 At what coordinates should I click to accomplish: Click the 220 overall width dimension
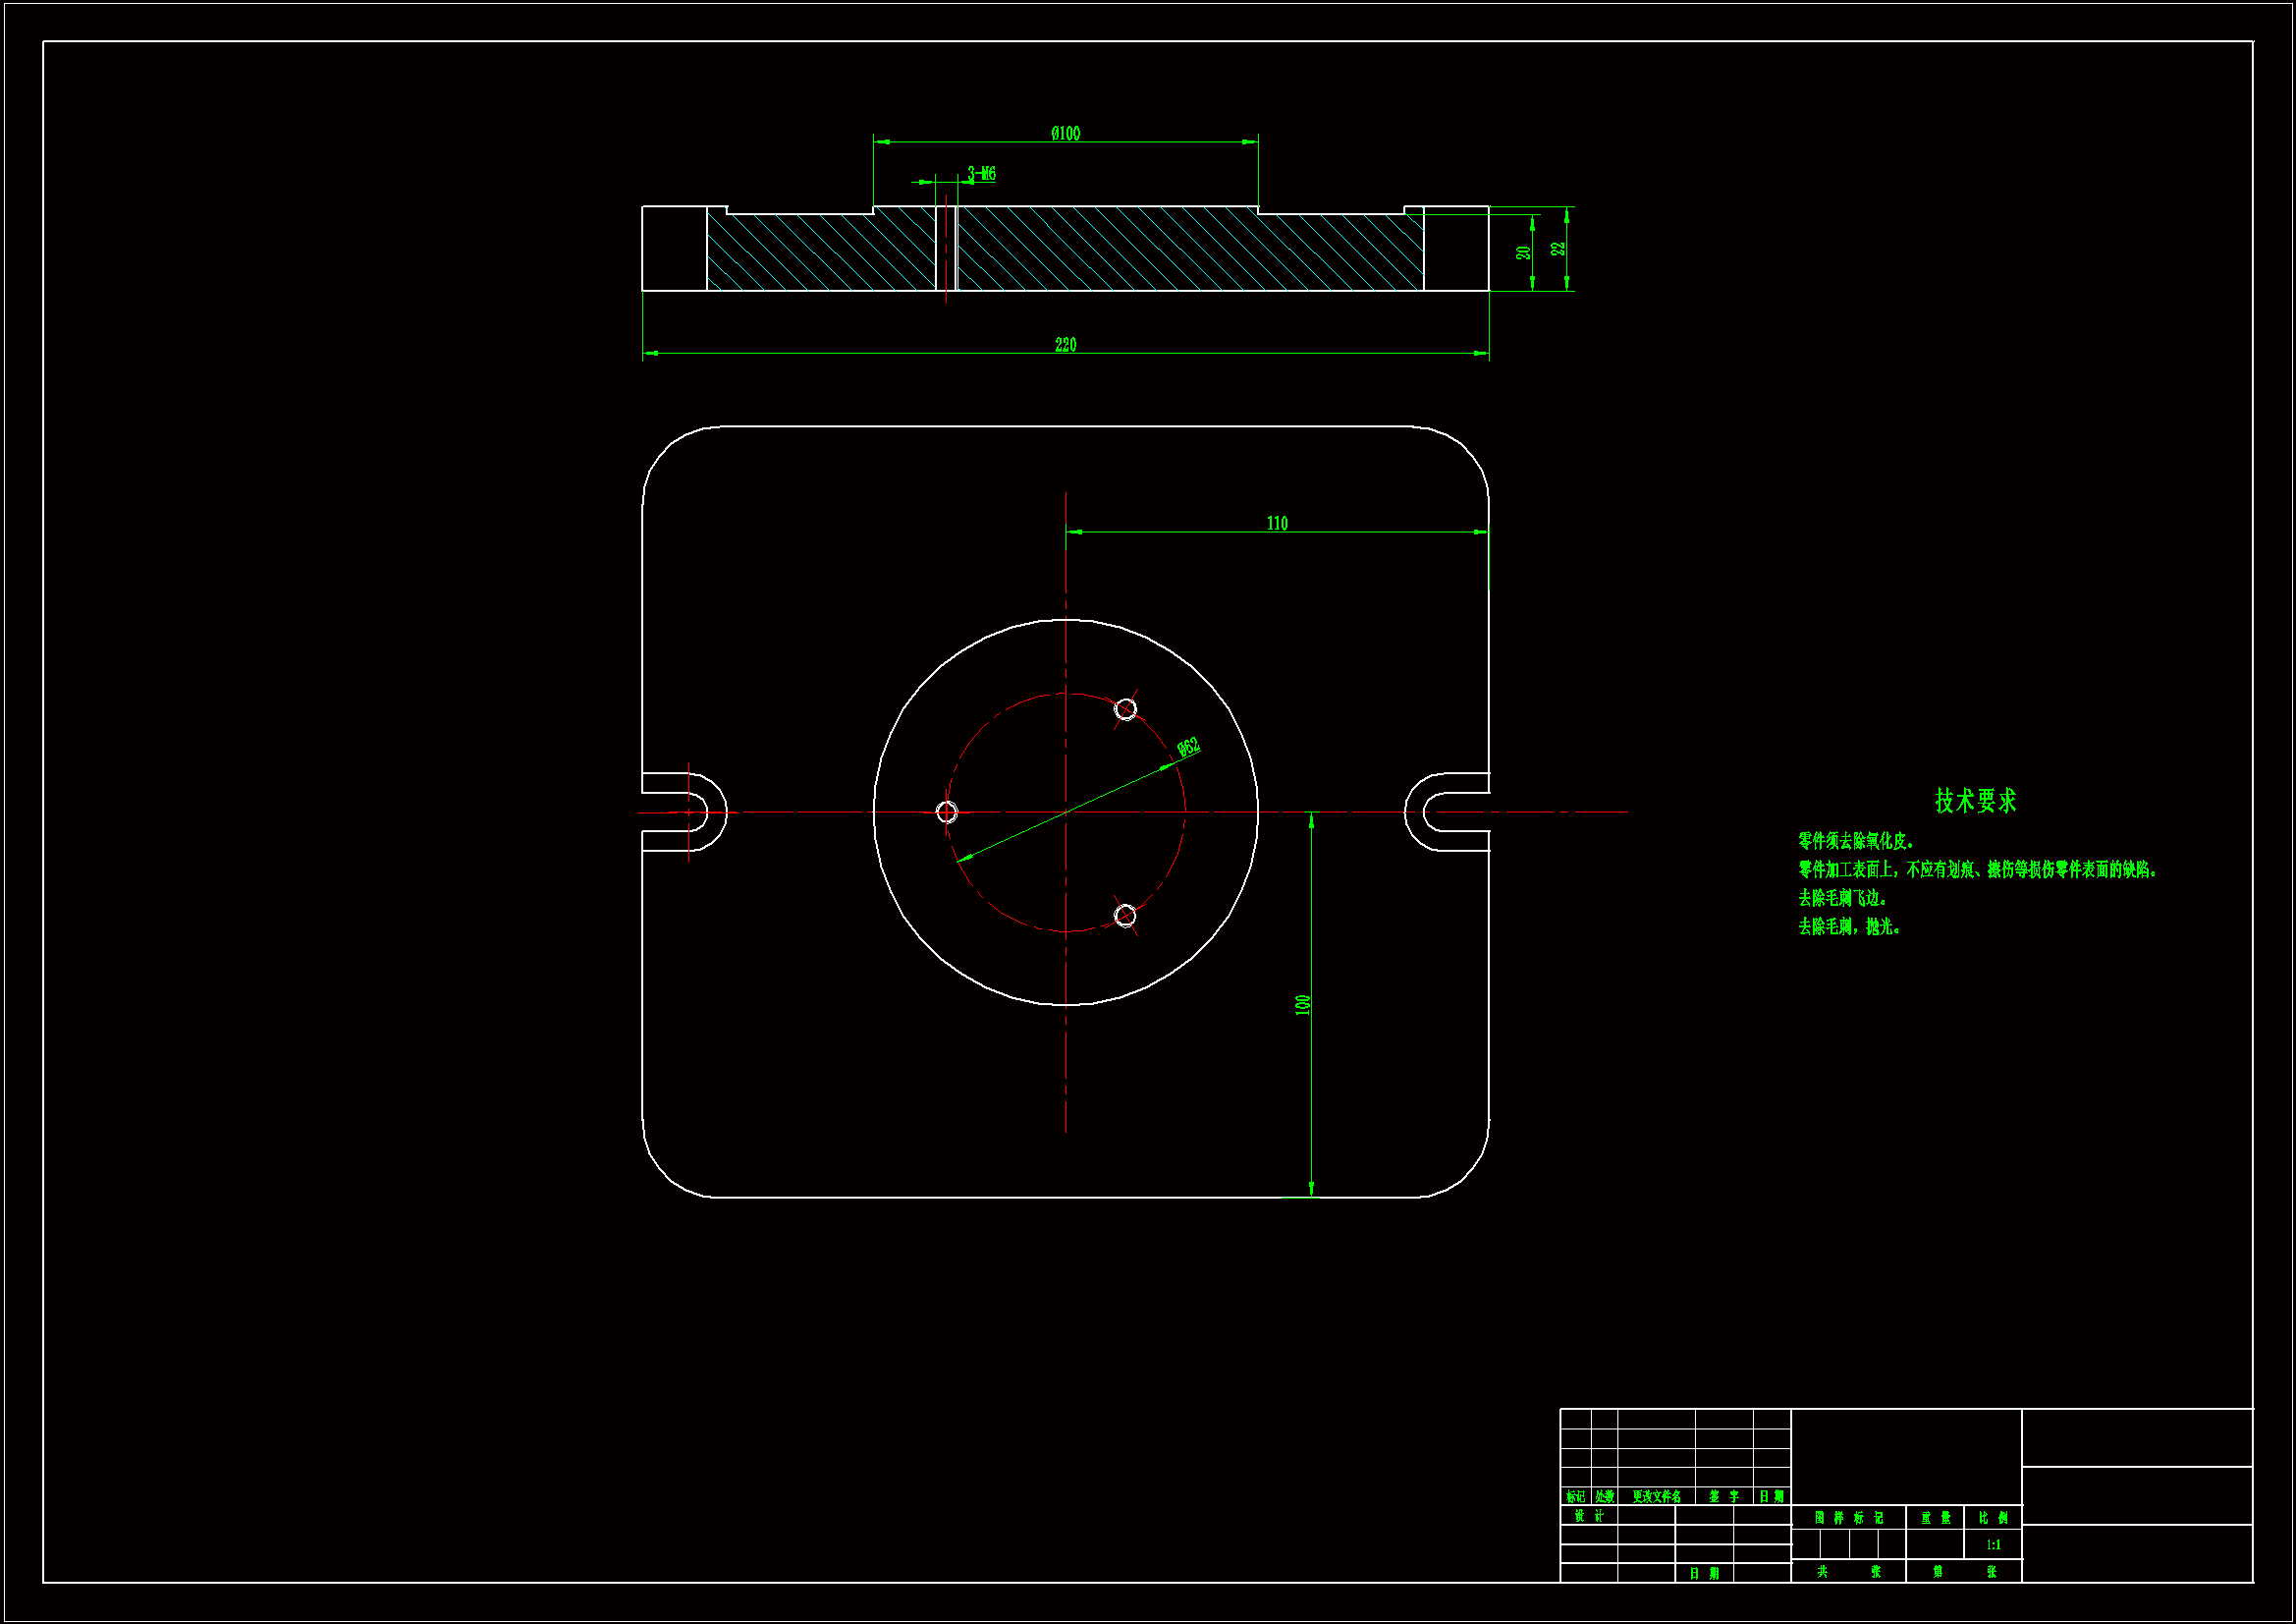click(x=1065, y=344)
